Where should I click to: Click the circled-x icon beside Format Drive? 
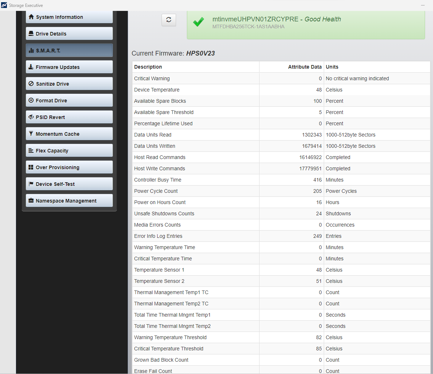pyautogui.click(x=31, y=101)
